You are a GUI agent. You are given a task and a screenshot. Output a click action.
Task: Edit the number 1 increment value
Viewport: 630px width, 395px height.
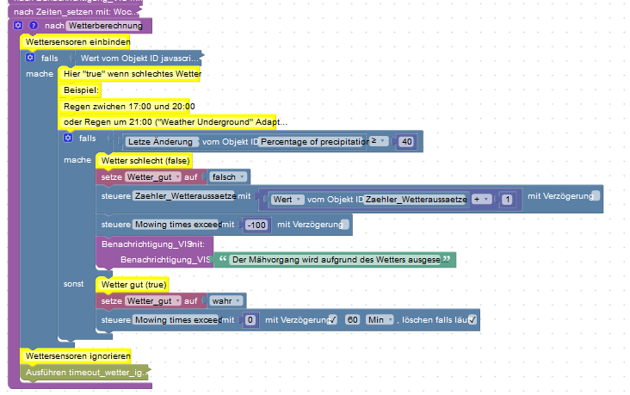(508, 200)
